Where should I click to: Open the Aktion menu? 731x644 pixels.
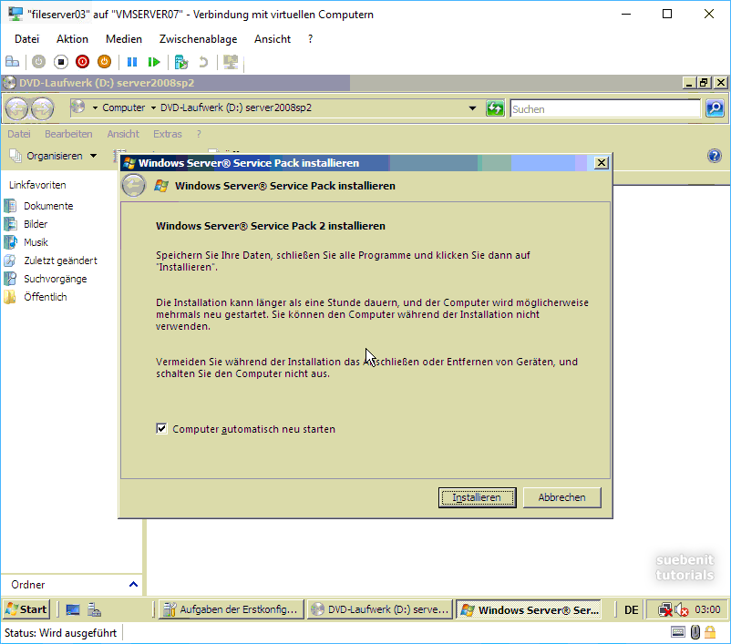[72, 39]
